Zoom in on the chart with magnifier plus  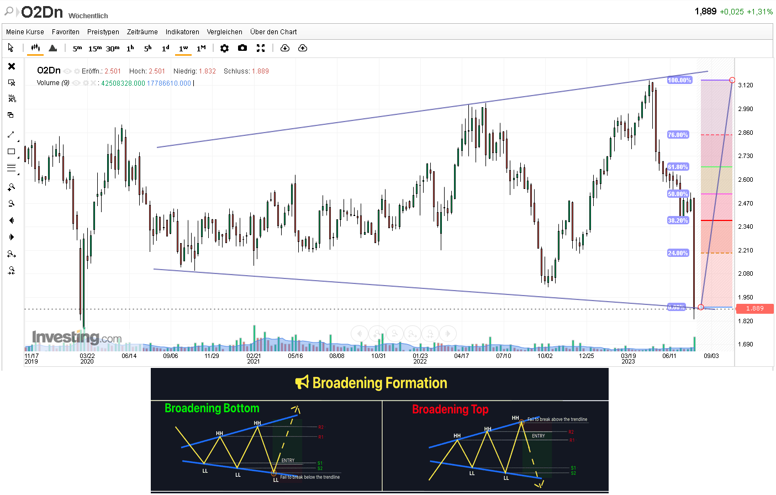(x=12, y=186)
